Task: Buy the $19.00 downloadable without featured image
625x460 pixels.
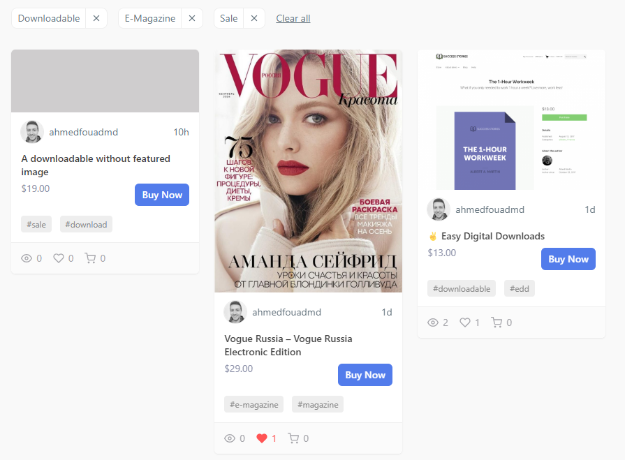Action: (162, 195)
